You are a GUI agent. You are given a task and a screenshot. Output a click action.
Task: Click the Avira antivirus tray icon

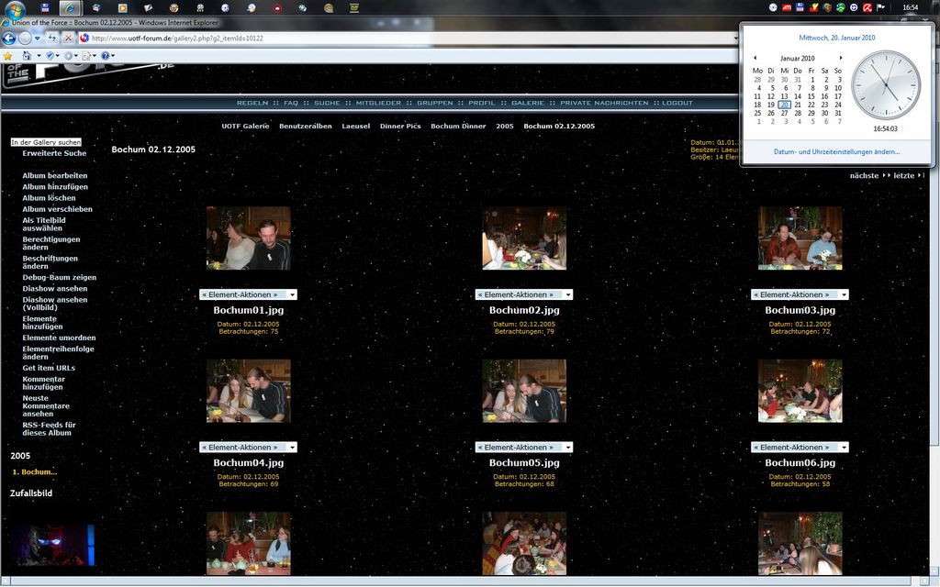[x=867, y=7]
